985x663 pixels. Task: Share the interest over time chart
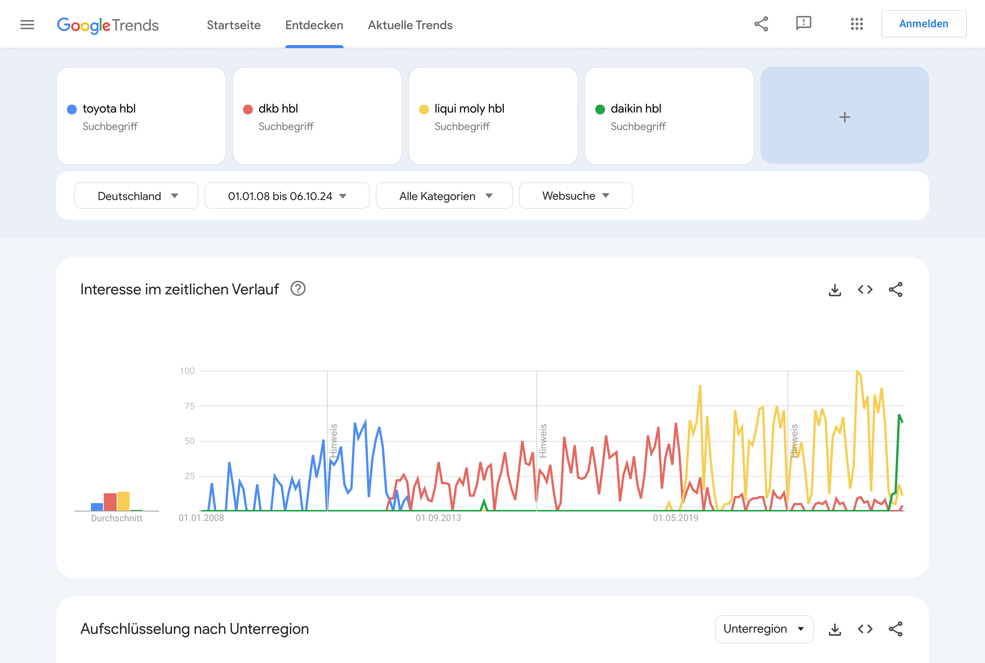[x=895, y=290]
